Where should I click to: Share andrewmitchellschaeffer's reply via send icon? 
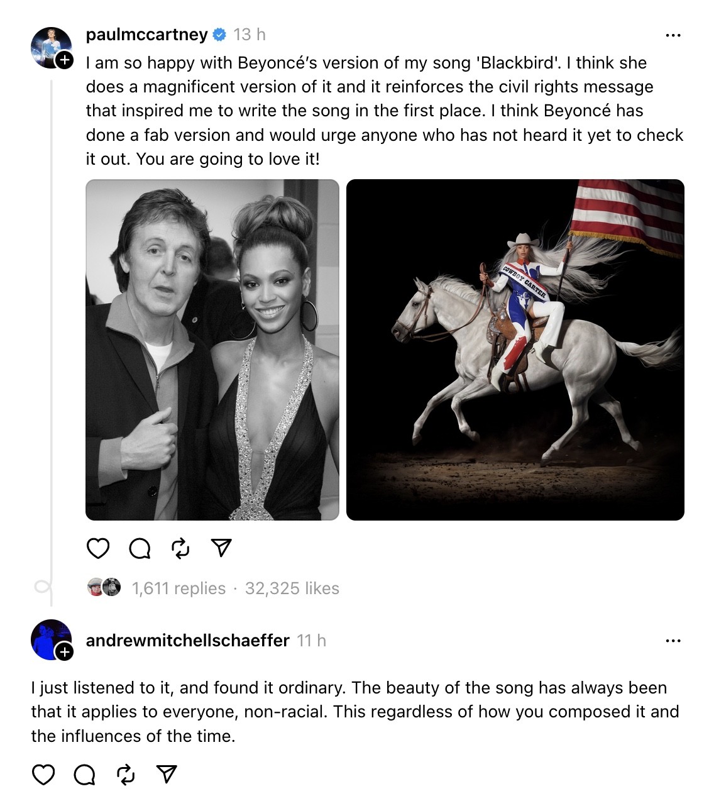click(x=167, y=775)
